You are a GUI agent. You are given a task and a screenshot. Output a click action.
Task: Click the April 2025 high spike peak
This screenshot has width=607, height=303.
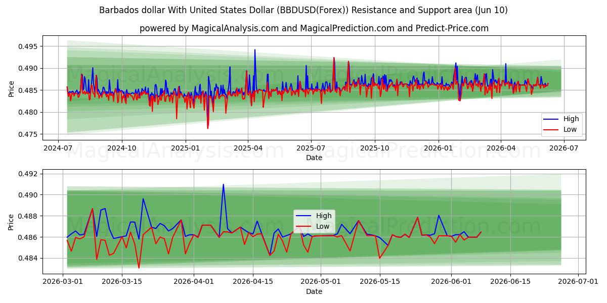[x=255, y=49]
